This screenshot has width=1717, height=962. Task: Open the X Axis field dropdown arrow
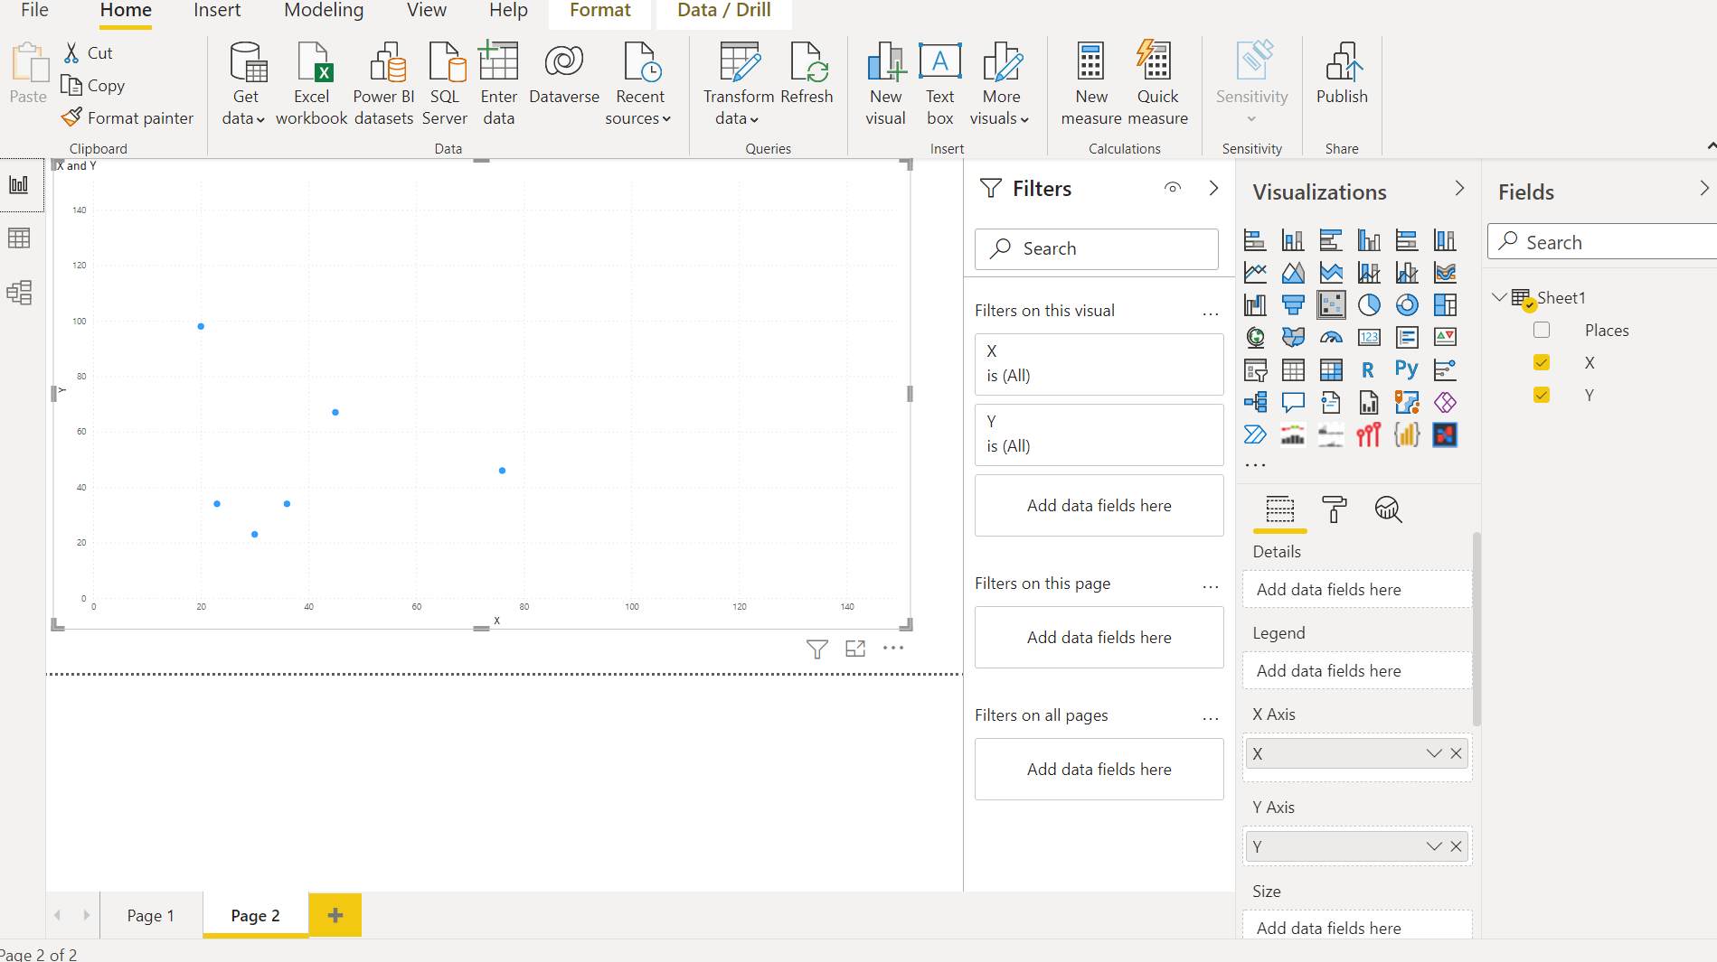tap(1434, 753)
